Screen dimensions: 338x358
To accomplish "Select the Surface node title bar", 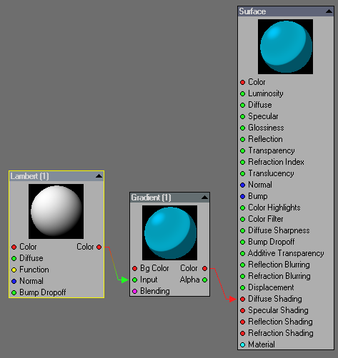I will pos(286,11).
